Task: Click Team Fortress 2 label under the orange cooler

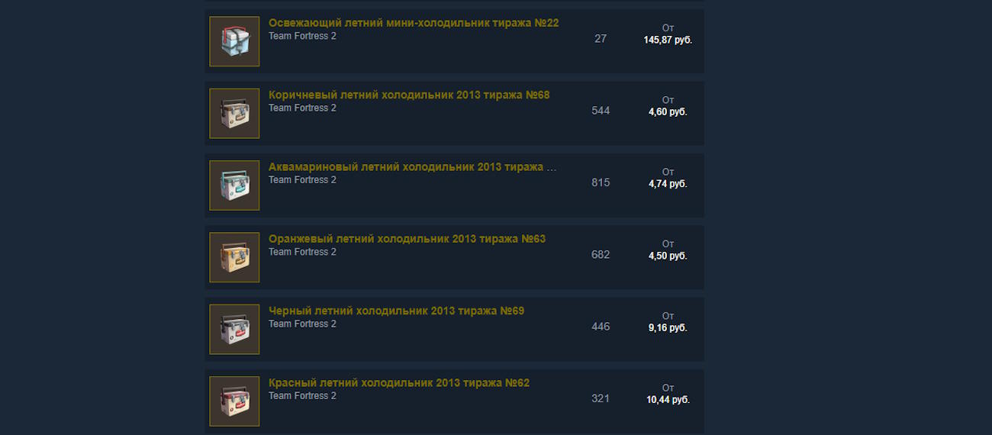Action: [302, 252]
